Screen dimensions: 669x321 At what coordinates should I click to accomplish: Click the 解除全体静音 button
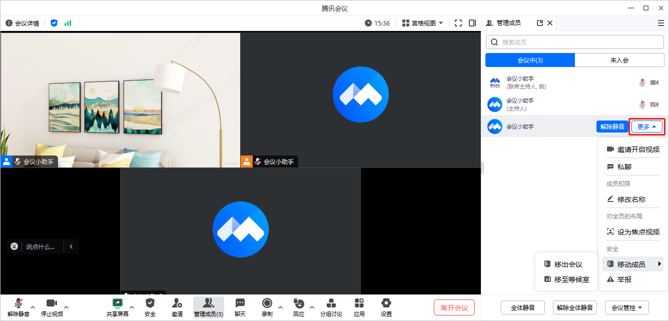575,307
